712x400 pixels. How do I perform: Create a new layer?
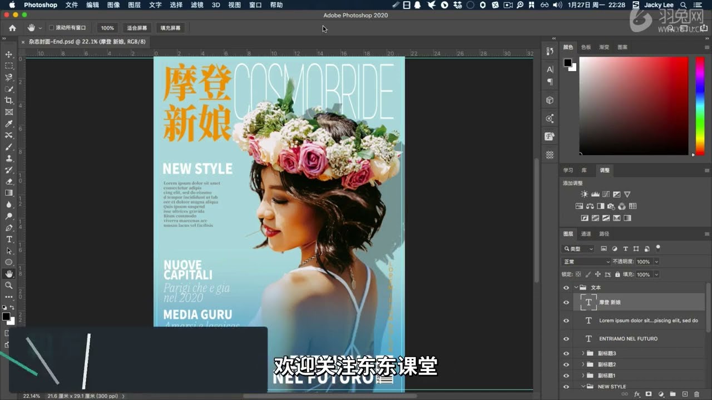click(x=685, y=394)
